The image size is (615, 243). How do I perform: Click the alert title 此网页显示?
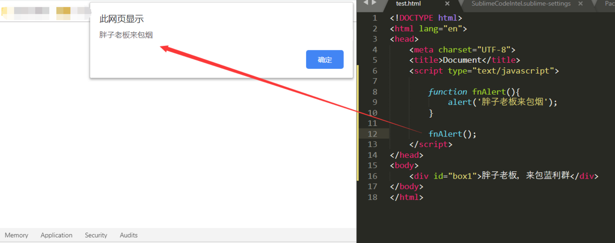pos(122,19)
